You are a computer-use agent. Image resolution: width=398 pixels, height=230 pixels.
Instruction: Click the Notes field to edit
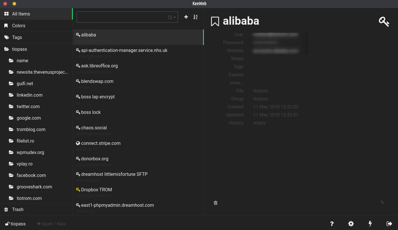click(237, 59)
